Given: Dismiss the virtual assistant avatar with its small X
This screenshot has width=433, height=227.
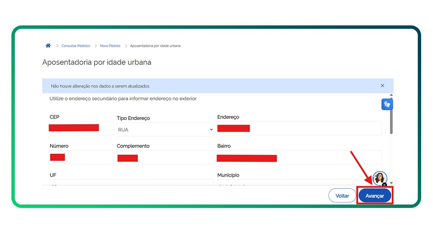Looking at the screenshot, I should coord(384,185).
